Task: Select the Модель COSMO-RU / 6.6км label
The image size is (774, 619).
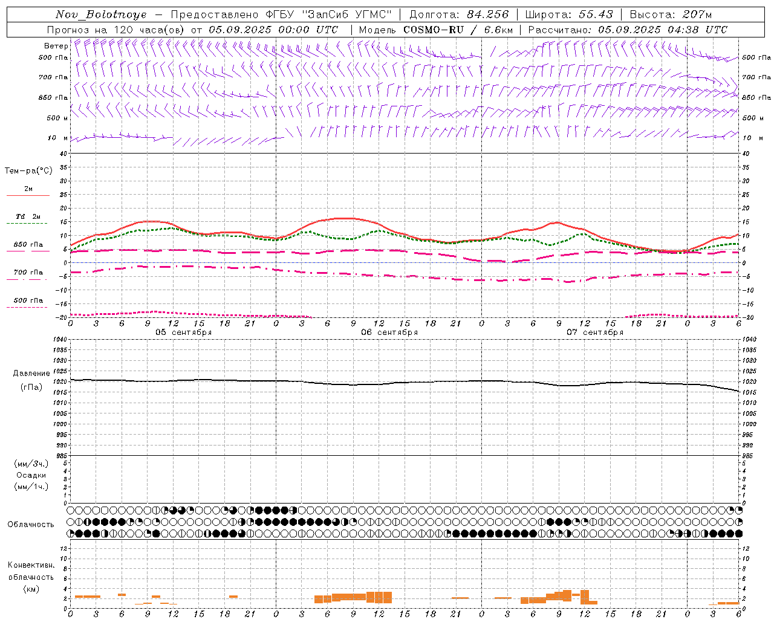Action: pyautogui.click(x=436, y=30)
